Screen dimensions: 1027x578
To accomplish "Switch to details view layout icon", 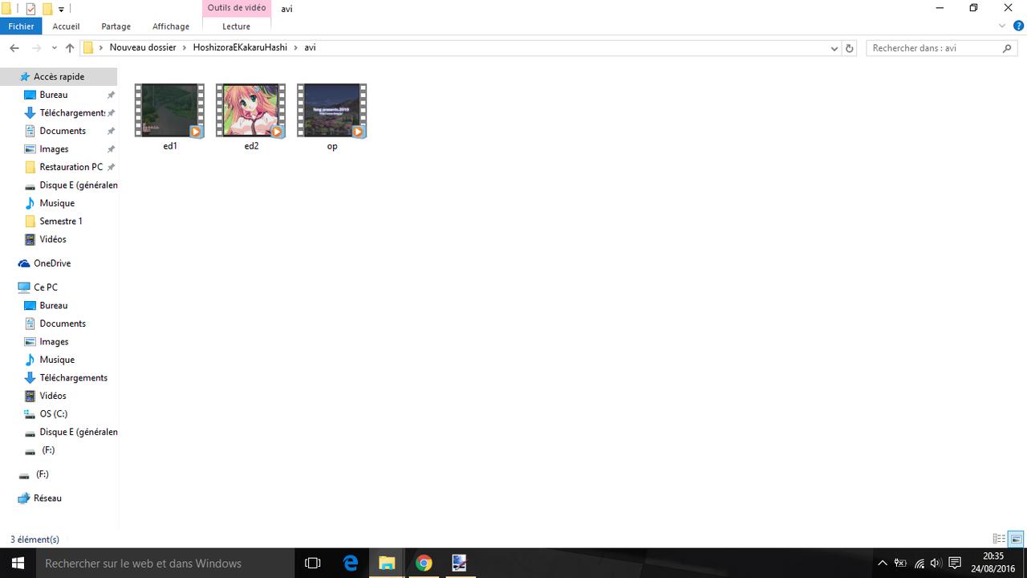I will [999, 539].
